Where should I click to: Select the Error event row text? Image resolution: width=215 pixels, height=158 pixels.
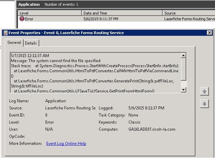coord(29,19)
